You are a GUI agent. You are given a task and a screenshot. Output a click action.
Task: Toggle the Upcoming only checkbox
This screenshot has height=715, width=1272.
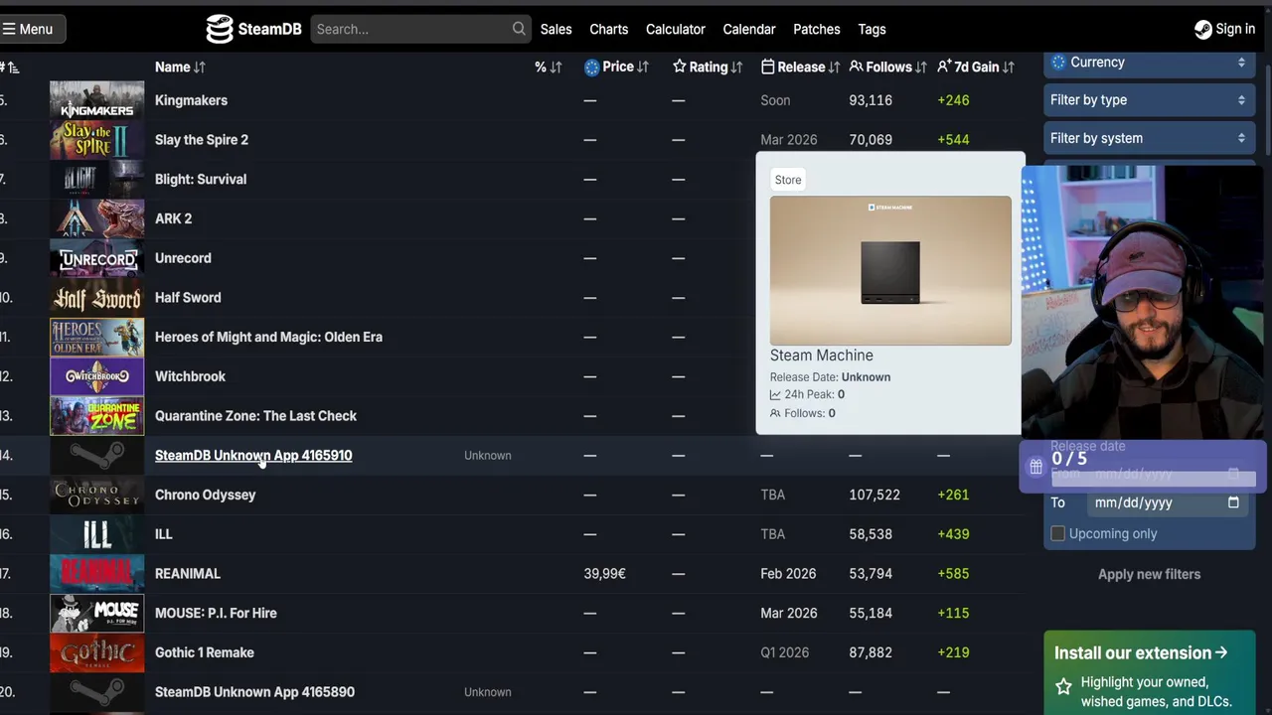pyautogui.click(x=1057, y=533)
